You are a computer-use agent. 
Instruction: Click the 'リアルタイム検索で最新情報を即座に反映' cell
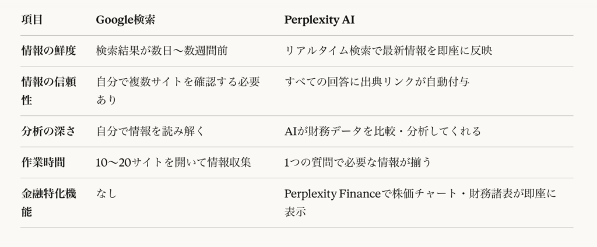point(389,51)
